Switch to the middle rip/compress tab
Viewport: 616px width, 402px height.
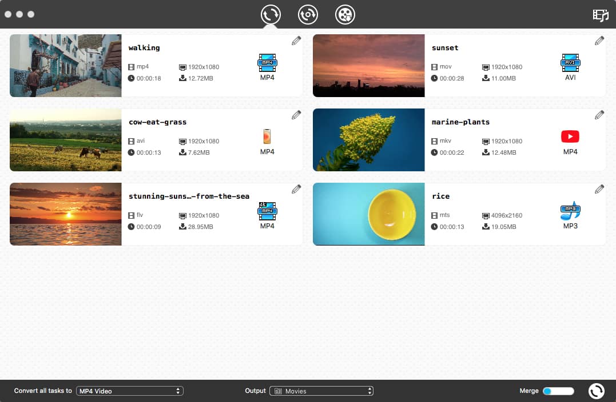(x=308, y=15)
